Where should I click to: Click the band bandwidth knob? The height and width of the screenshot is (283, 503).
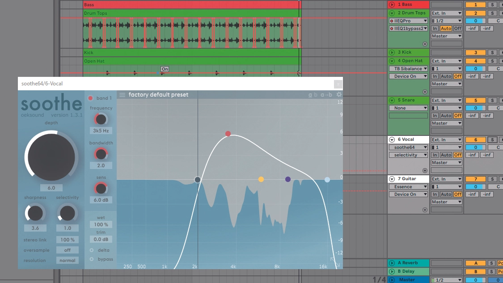(x=101, y=154)
